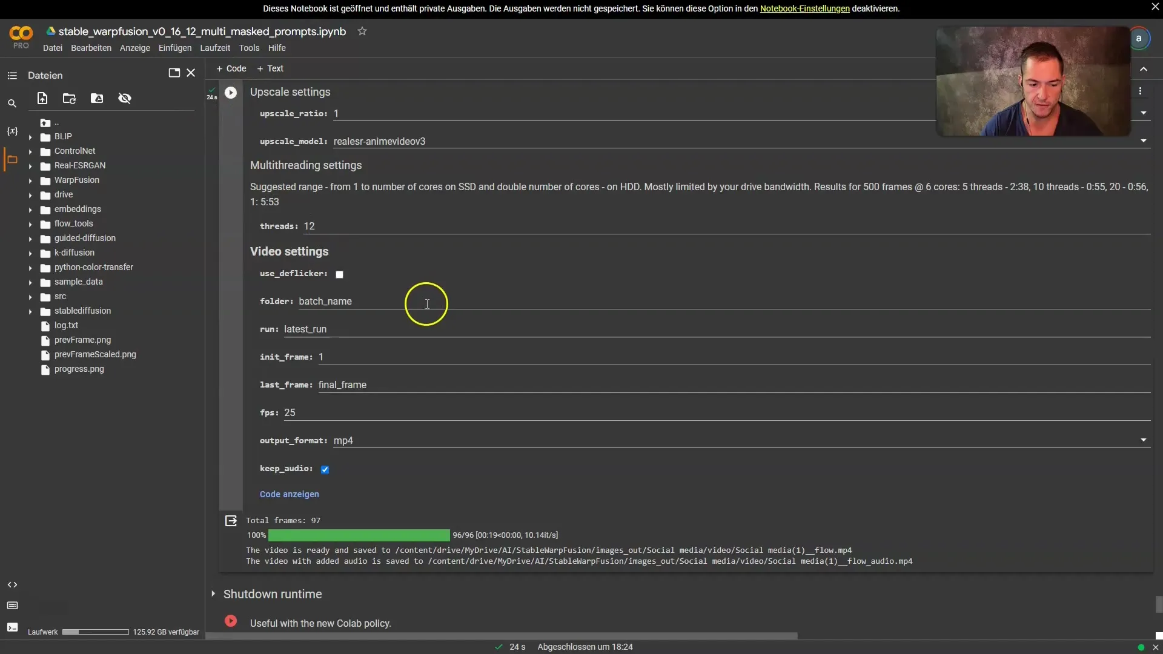Image resolution: width=1163 pixels, height=654 pixels.
Task: Click the Code anzeigen link
Action: point(290,494)
